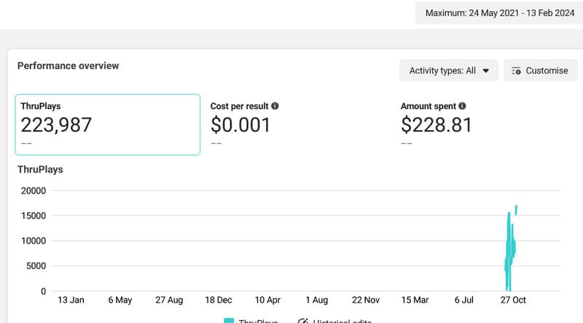The height and width of the screenshot is (323, 583).
Task: Select the ThruPlays metric card
Action: [107, 124]
